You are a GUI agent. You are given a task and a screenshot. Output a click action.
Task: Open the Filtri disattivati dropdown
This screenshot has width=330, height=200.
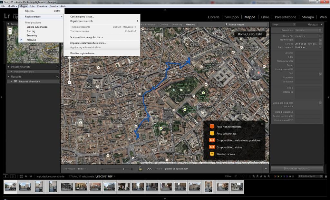(x=310, y=176)
